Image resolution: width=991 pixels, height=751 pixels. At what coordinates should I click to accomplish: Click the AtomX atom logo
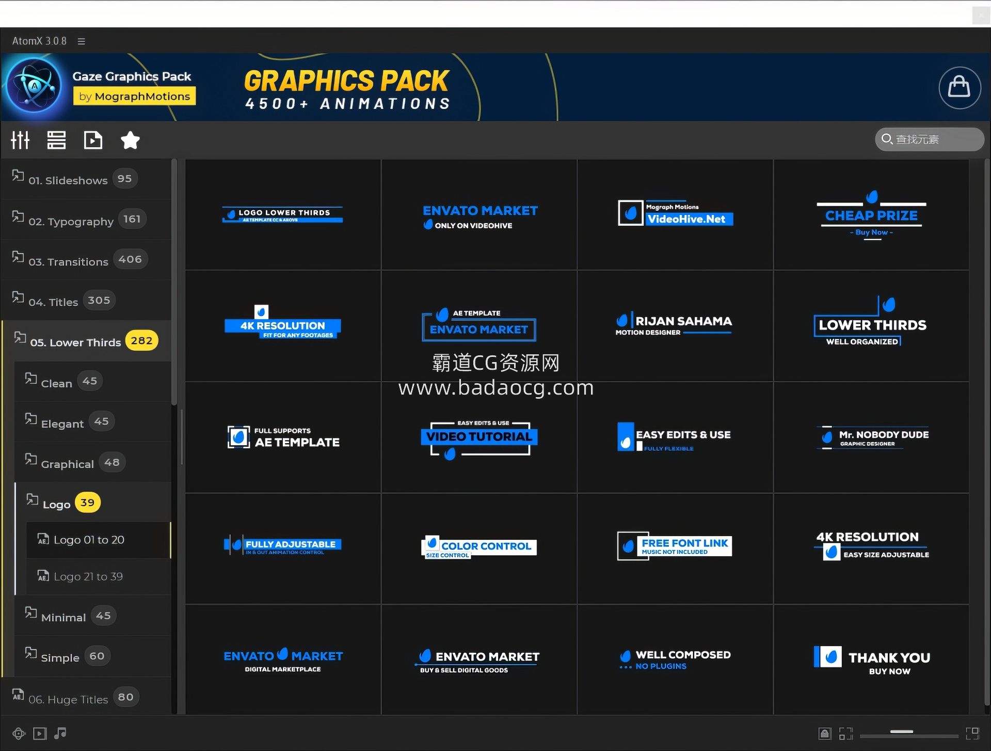(x=35, y=86)
